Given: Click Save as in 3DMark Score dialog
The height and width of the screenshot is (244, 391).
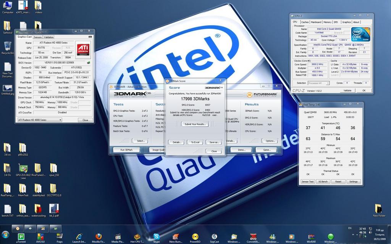Looking at the screenshot, I should (x=214, y=143).
